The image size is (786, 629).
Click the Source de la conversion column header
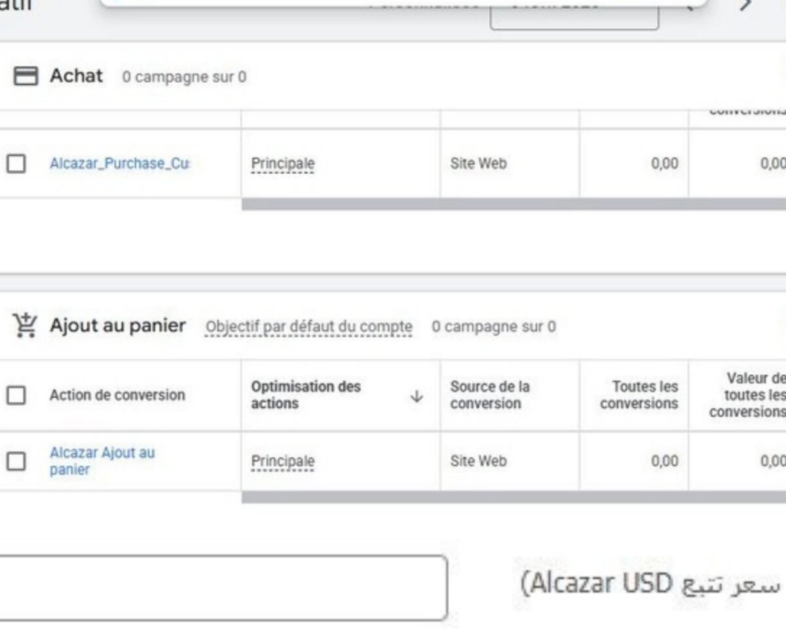[x=489, y=395]
